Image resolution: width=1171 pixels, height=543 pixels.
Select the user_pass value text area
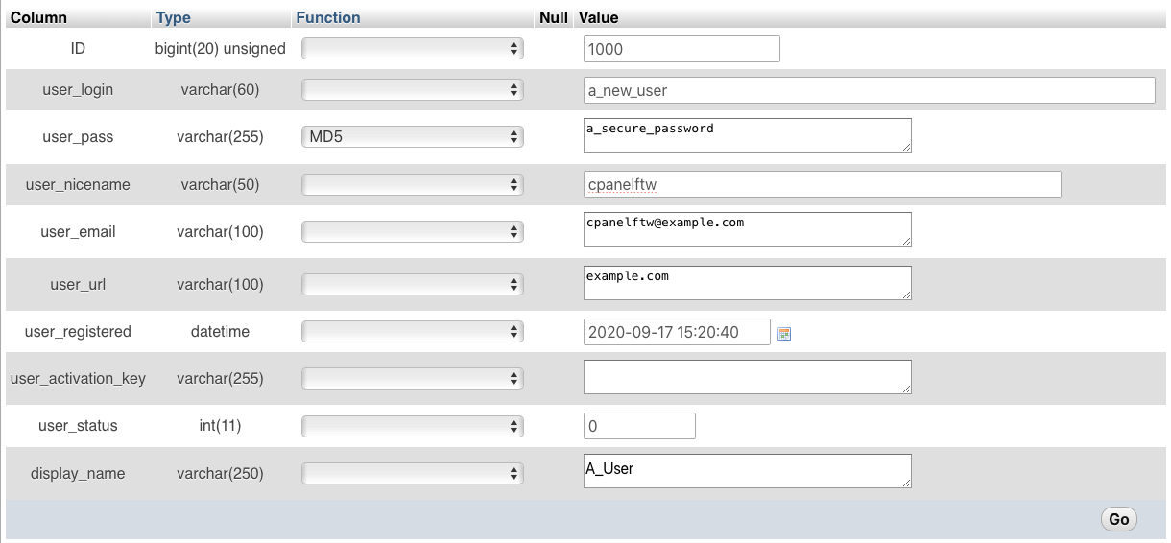coord(747,135)
